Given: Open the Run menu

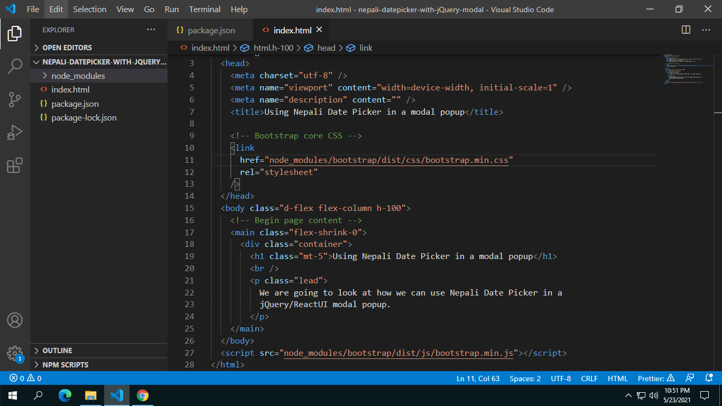Looking at the screenshot, I should pos(172,9).
